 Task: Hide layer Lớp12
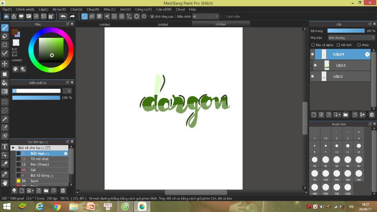312,77
